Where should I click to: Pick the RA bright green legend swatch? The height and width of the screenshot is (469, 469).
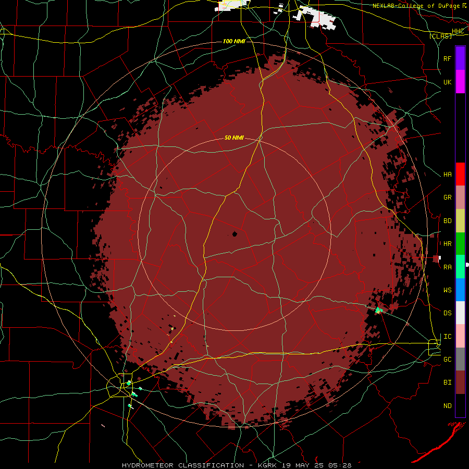(460, 266)
